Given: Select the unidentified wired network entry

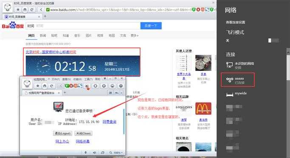Looking at the screenshot, I should point(240,65).
